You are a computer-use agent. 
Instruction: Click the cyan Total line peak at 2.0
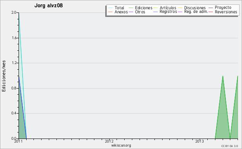(19, 13)
